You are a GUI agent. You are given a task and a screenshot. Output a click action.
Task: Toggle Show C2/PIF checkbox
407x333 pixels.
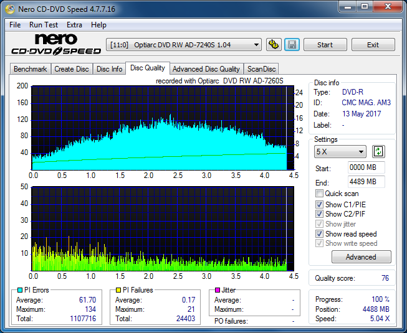[x=319, y=214]
